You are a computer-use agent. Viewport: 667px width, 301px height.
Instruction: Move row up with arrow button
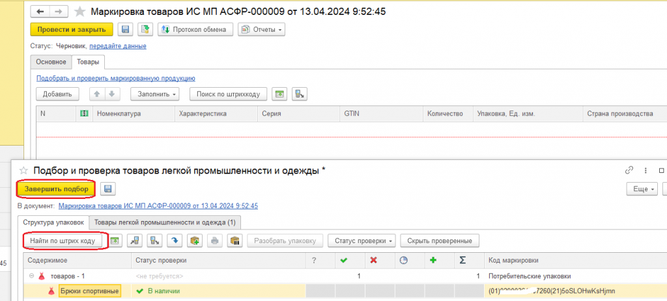pos(97,94)
